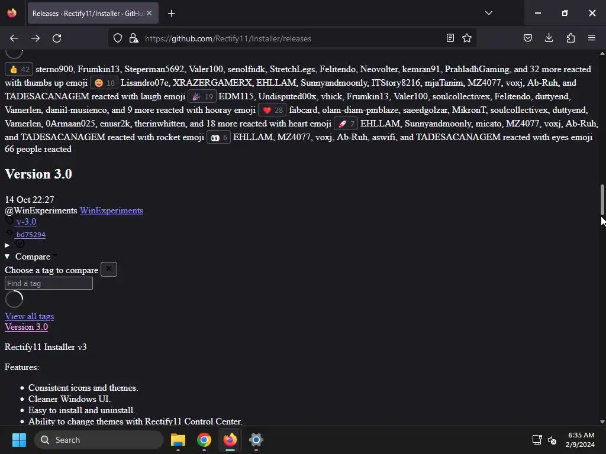Open the Firefox application menu
This screenshot has width=606, height=454.
pyautogui.click(x=592, y=38)
